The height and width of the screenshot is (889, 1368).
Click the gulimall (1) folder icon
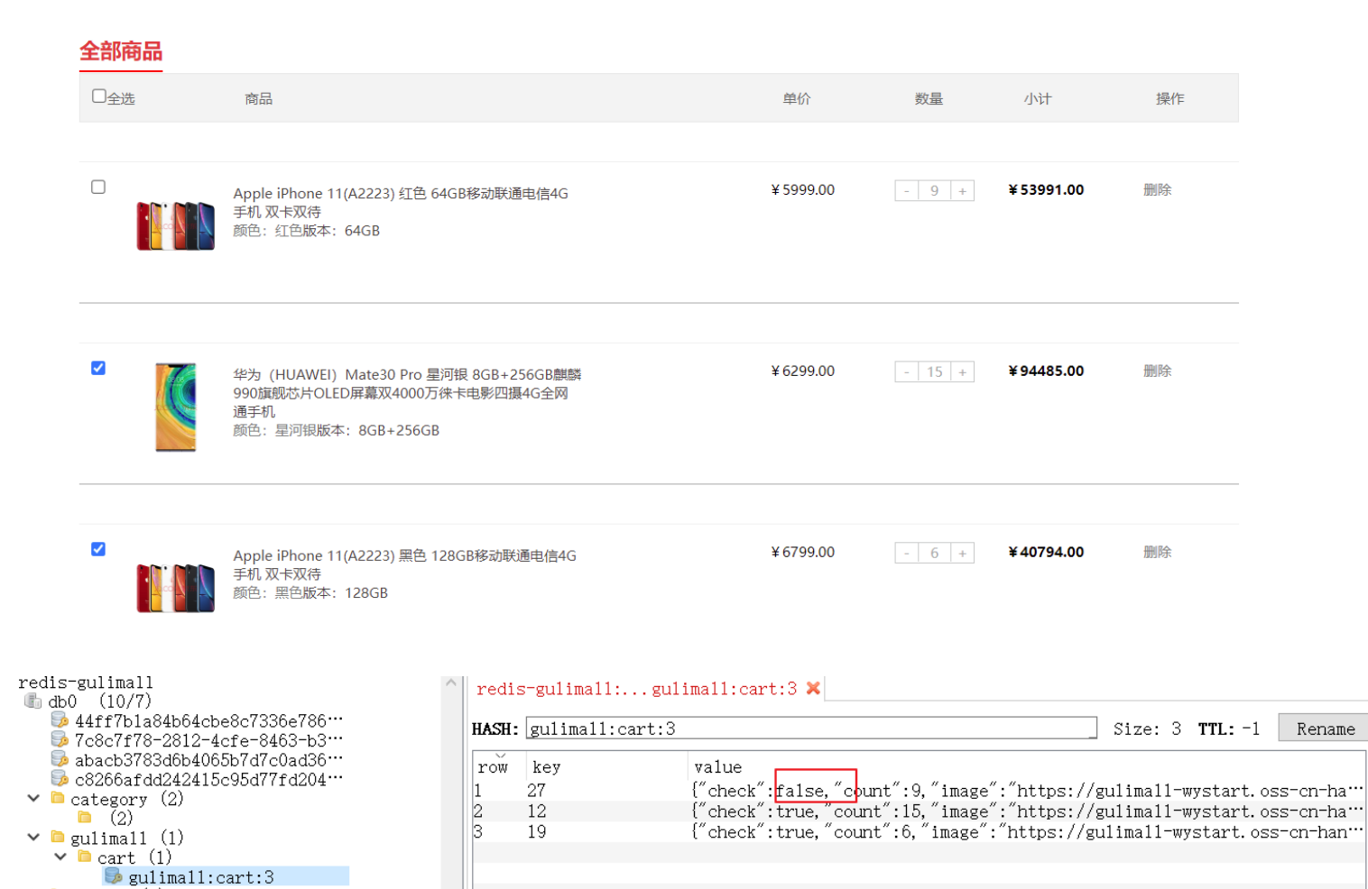(x=58, y=837)
